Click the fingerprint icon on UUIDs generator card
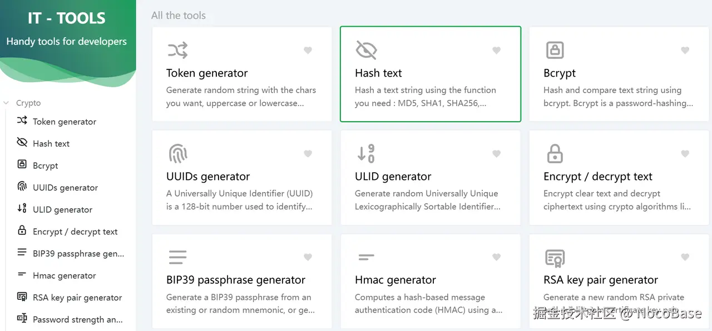 coord(177,154)
